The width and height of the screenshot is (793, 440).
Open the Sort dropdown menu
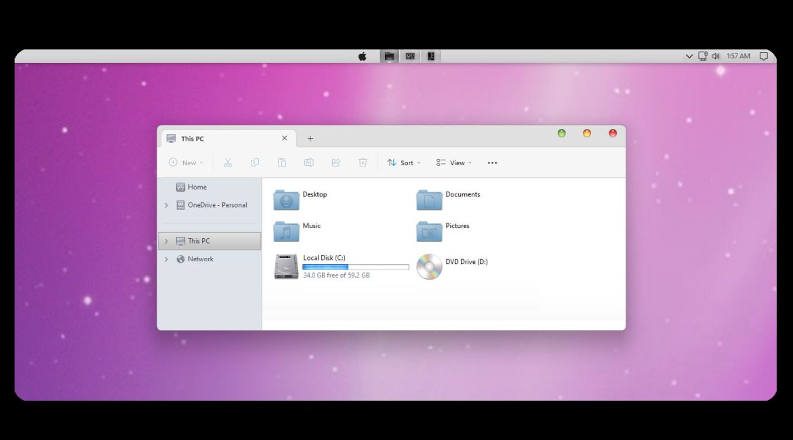404,162
